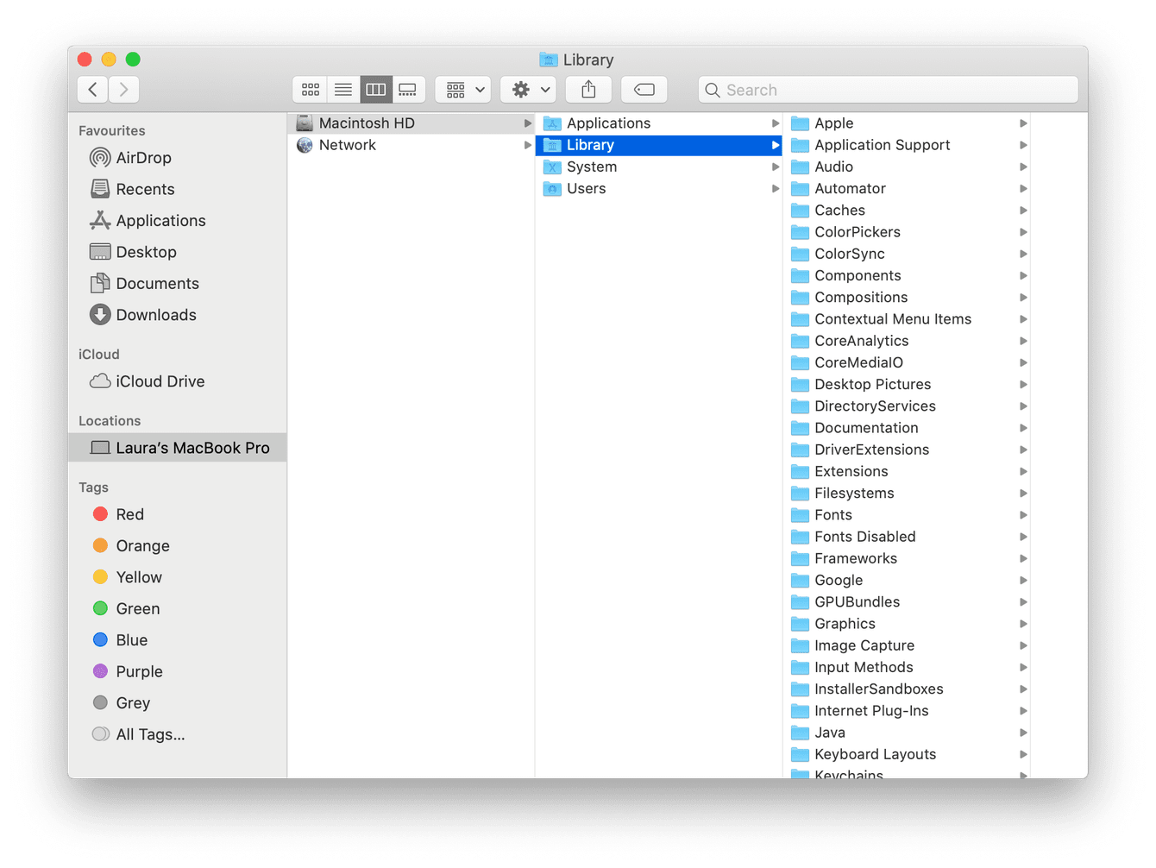Open AirDrop from the sidebar

pyautogui.click(x=142, y=157)
